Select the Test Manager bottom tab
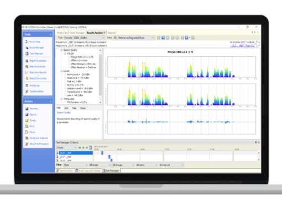282x211 pixels. pos(111,171)
